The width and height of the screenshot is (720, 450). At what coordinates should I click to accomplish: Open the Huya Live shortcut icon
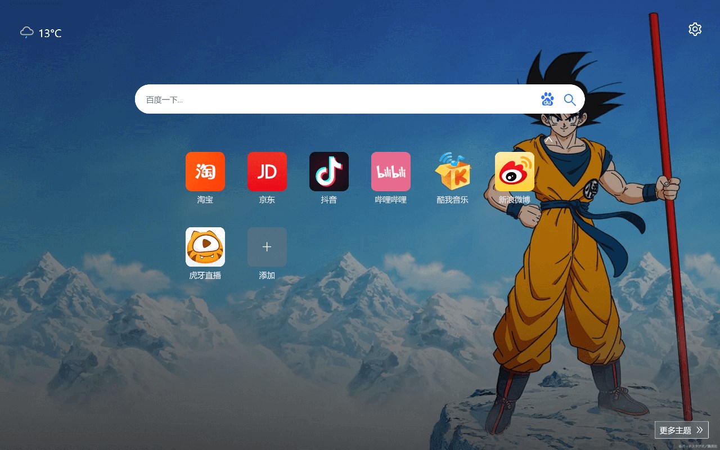(205, 247)
